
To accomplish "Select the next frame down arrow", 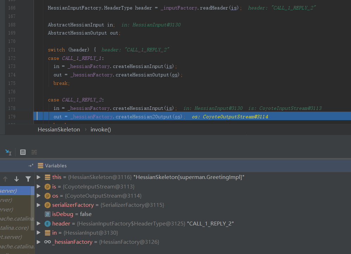I will 17,179.
